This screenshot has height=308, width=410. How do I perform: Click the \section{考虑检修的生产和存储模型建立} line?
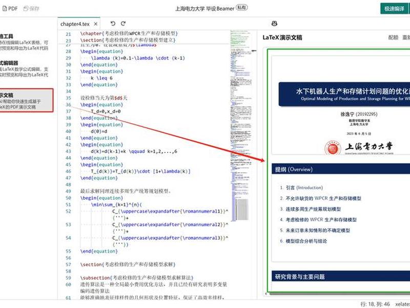tap(128, 40)
